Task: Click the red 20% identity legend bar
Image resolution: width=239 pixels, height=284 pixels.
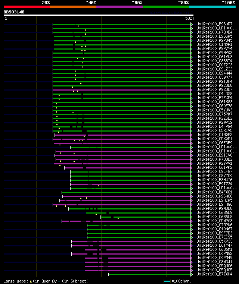Action: coord(27,7)
